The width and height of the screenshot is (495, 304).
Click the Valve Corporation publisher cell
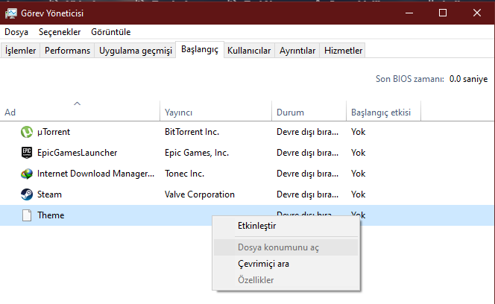(200, 194)
